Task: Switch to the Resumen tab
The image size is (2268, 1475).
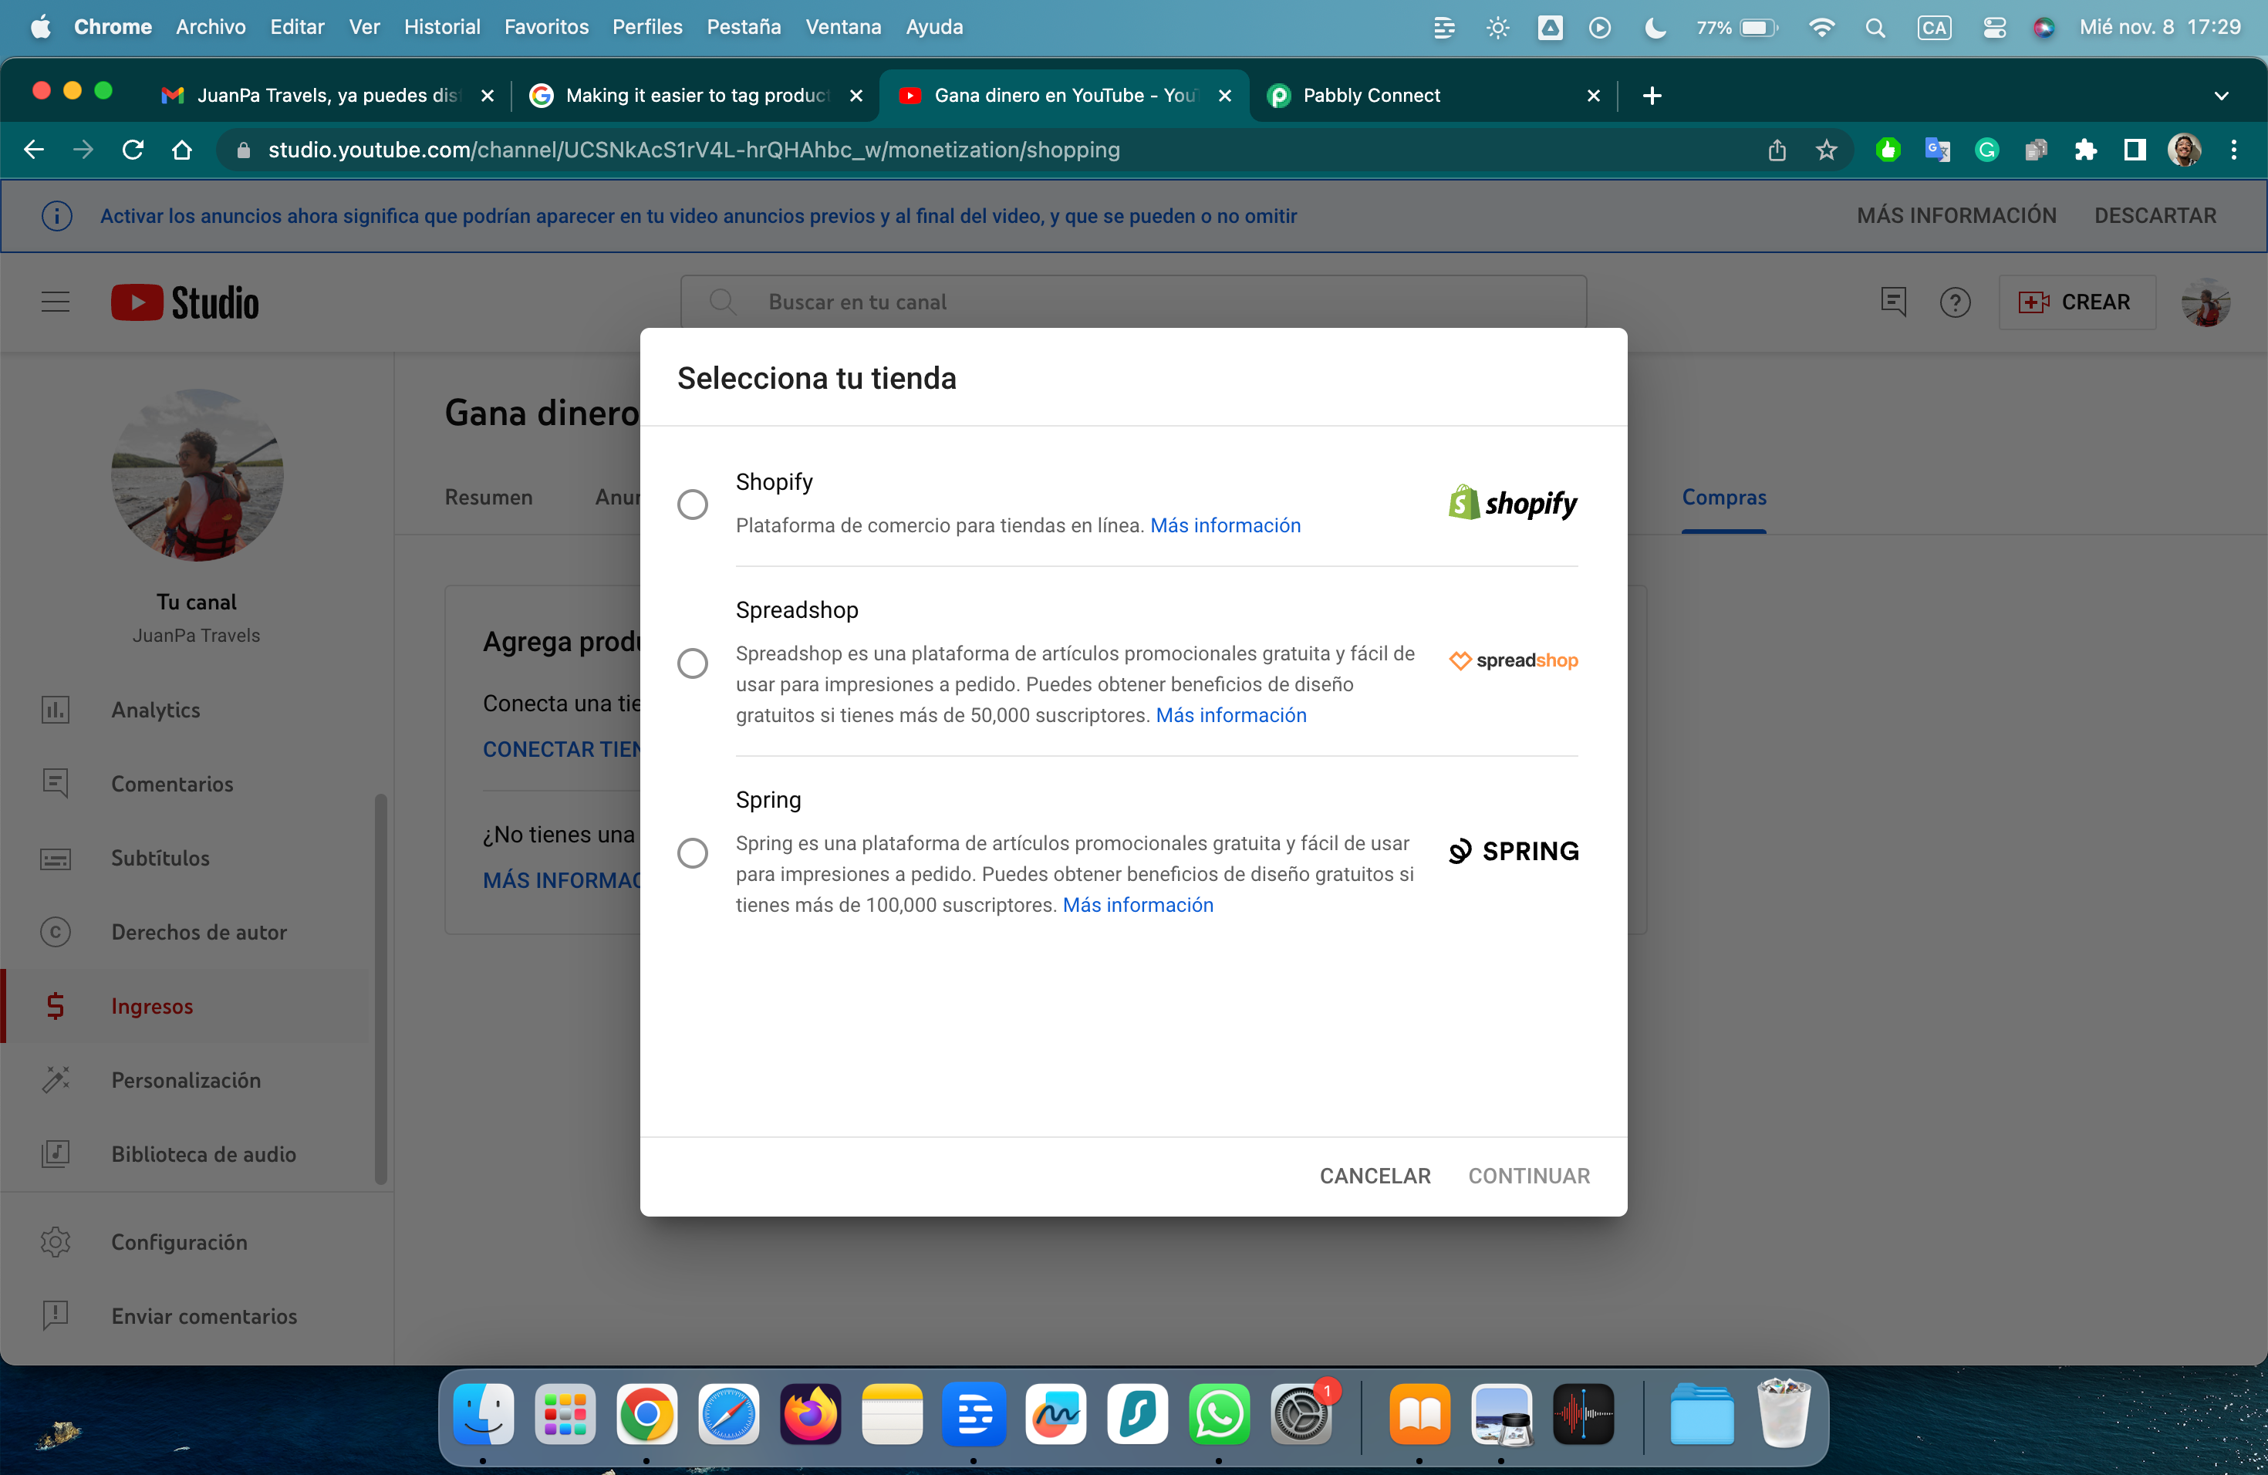Action: point(489,498)
